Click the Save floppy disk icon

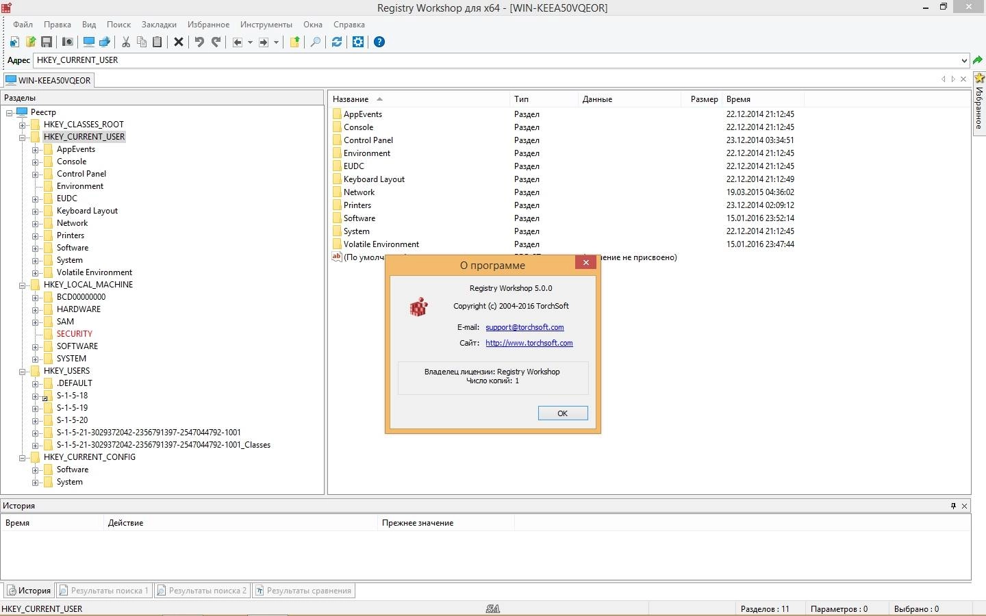(x=47, y=42)
